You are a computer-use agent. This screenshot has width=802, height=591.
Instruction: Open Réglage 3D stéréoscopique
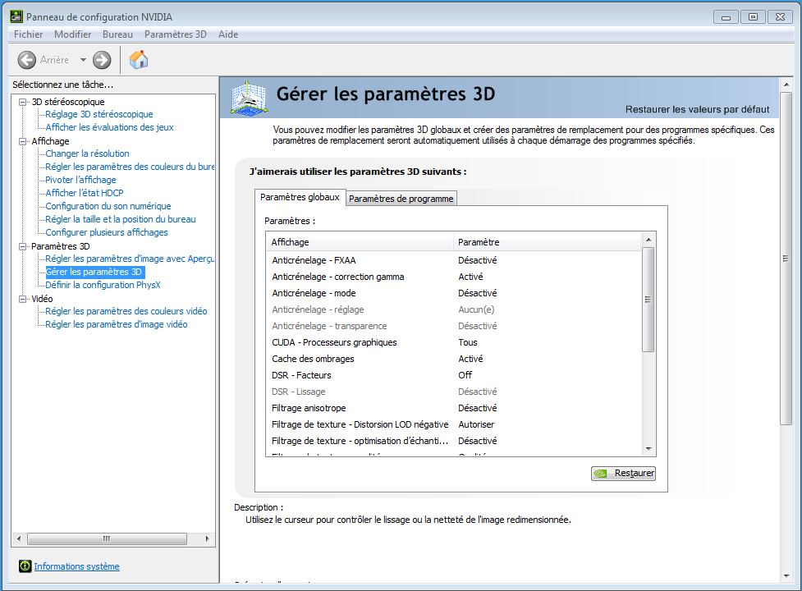(99, 114)
